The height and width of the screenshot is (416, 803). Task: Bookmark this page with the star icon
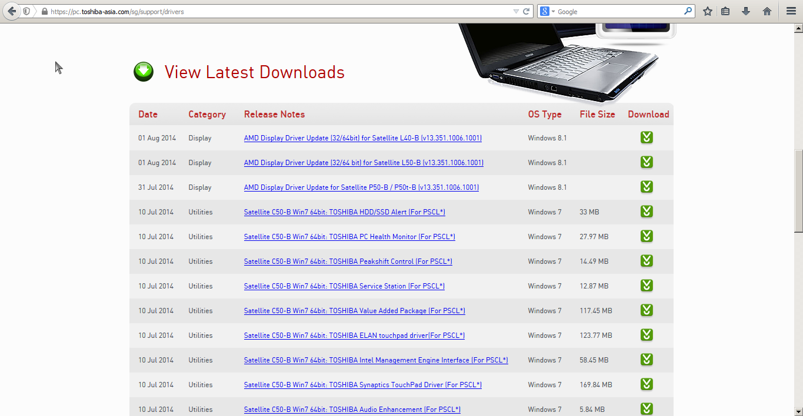[708, 11]
